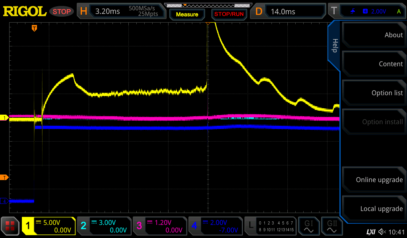The image size is (407, 238).
Task: Open the Measure menu
Action: point(187,14)
